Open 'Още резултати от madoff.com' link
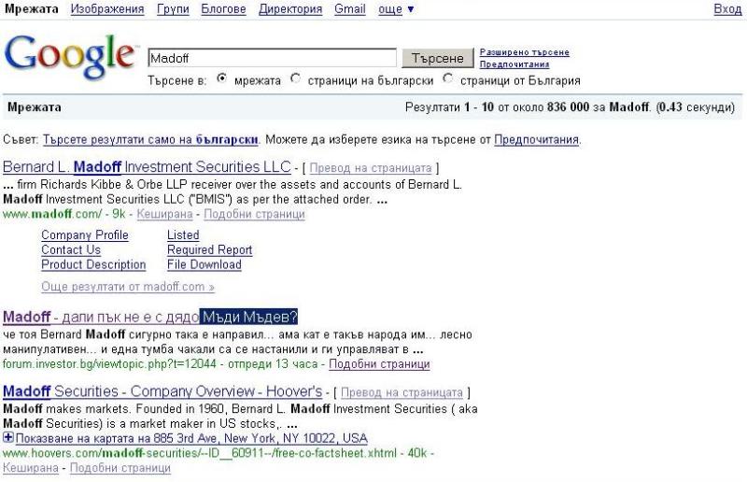Viewport: 747px width, 482px height. click(128, 287)
